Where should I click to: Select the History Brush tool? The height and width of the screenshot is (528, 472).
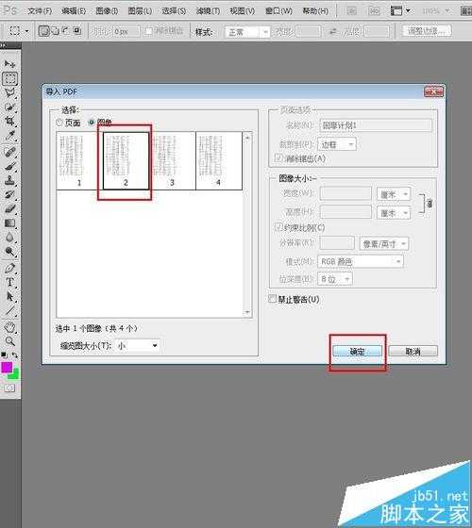(x=9, y=194)
